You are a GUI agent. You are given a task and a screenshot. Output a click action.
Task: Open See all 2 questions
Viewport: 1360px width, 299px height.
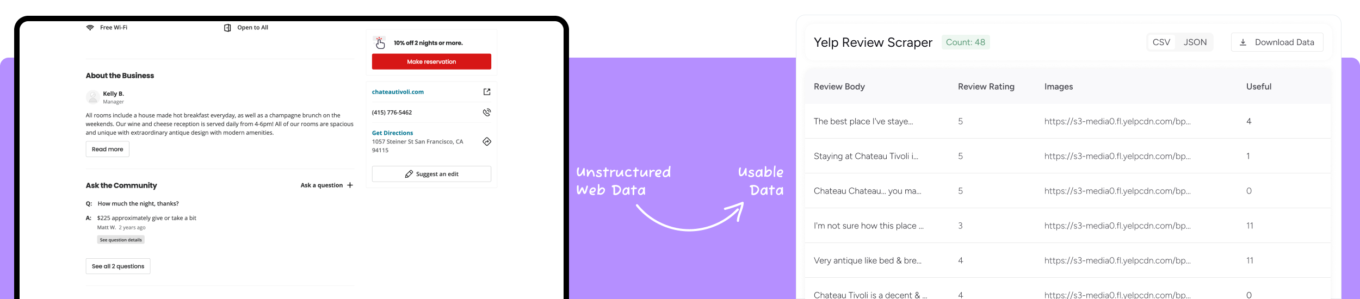118,266
